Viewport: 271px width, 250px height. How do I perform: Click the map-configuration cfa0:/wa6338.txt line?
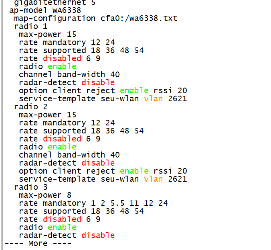click(95, 18)
